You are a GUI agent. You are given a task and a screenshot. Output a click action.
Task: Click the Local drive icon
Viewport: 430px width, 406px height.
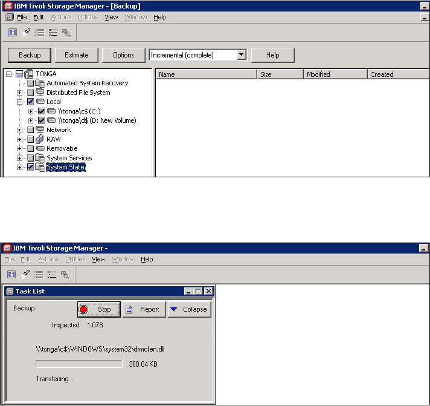coord(40,102)
